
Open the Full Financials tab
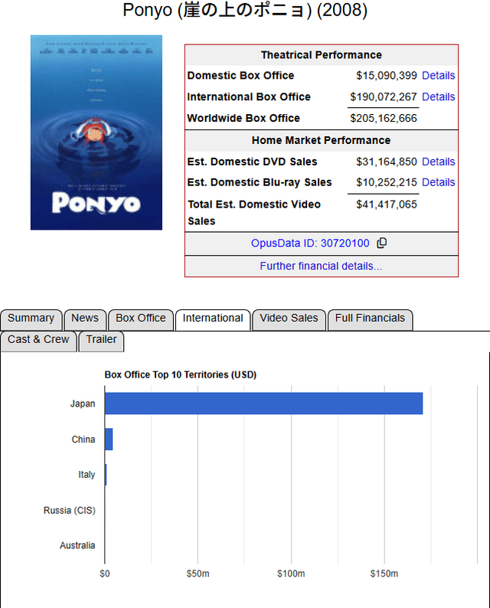(370, 319)
